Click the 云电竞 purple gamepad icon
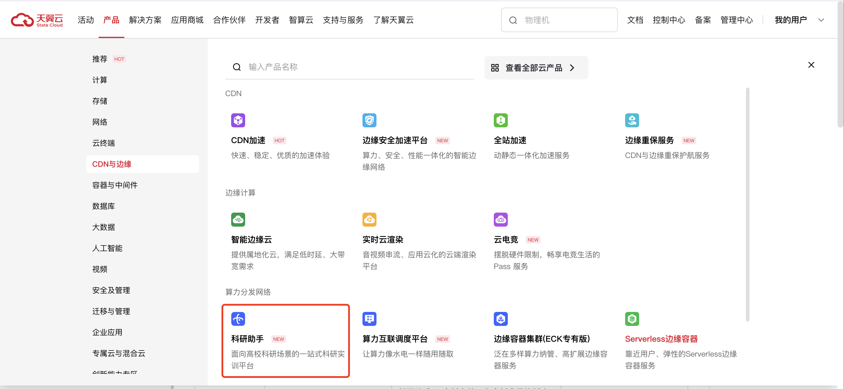Viewport: 844px width, 389px height. pos(501,219)
